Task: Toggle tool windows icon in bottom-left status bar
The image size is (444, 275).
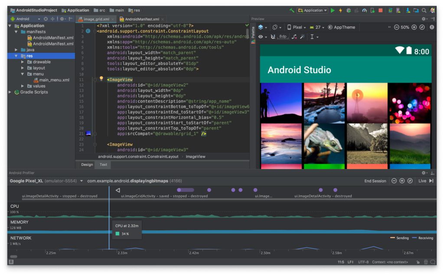Action: [x=11, y=262]
